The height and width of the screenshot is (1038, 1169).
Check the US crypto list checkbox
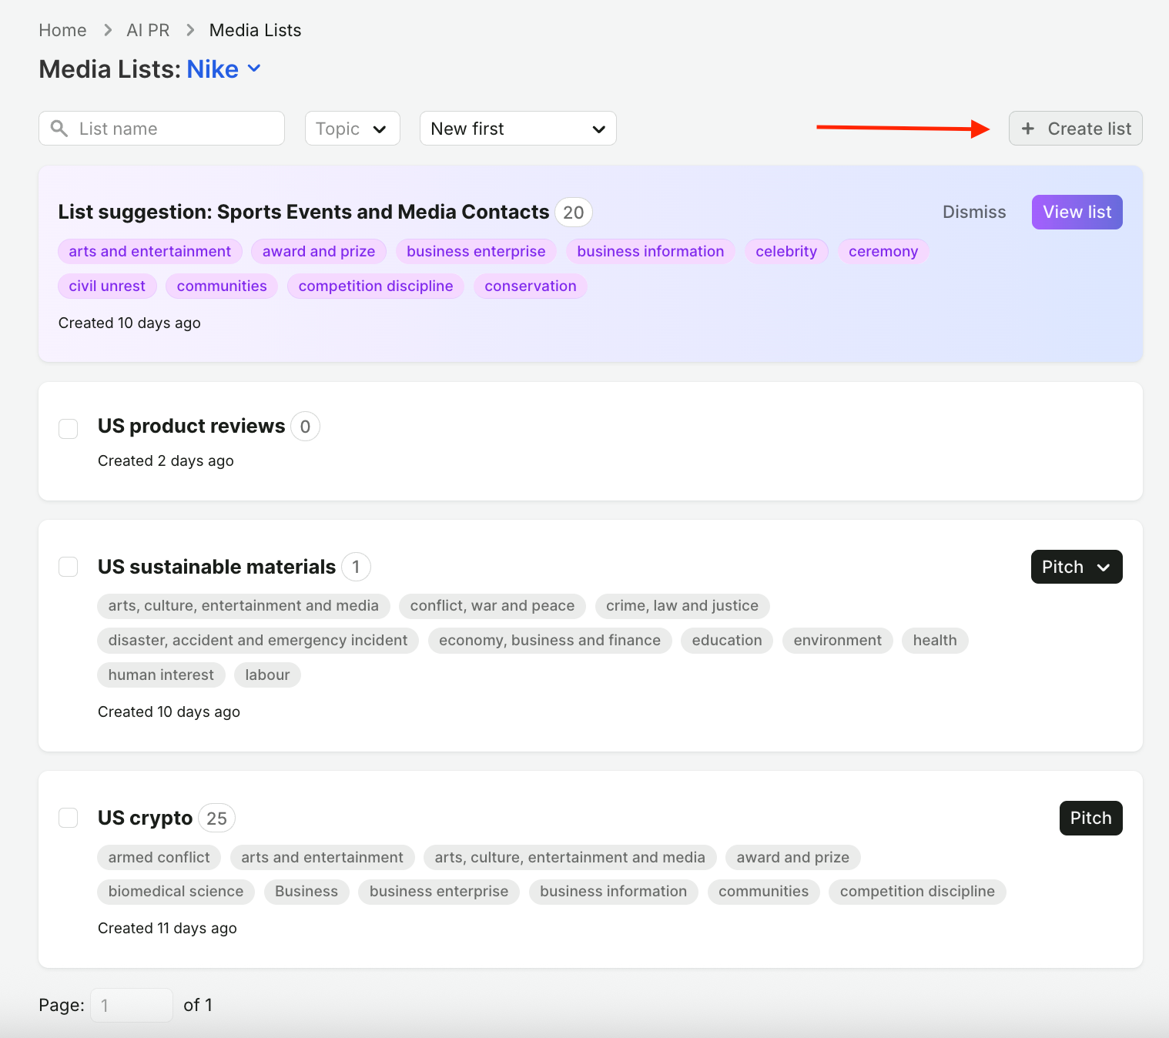(69, 818)
